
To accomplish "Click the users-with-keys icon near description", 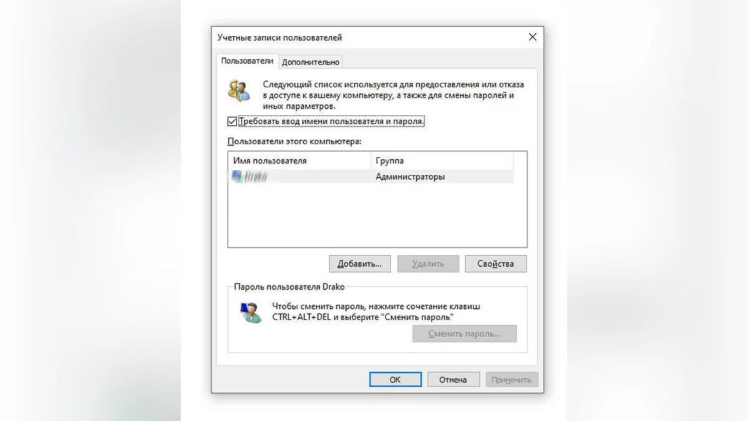I will (x=239, y=90).
